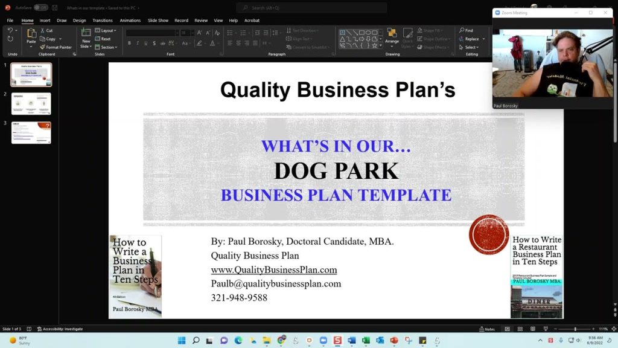The width and height of the screenshot is (618, 348).
Task: Switch to the Design tab
Action: (79, 21)
